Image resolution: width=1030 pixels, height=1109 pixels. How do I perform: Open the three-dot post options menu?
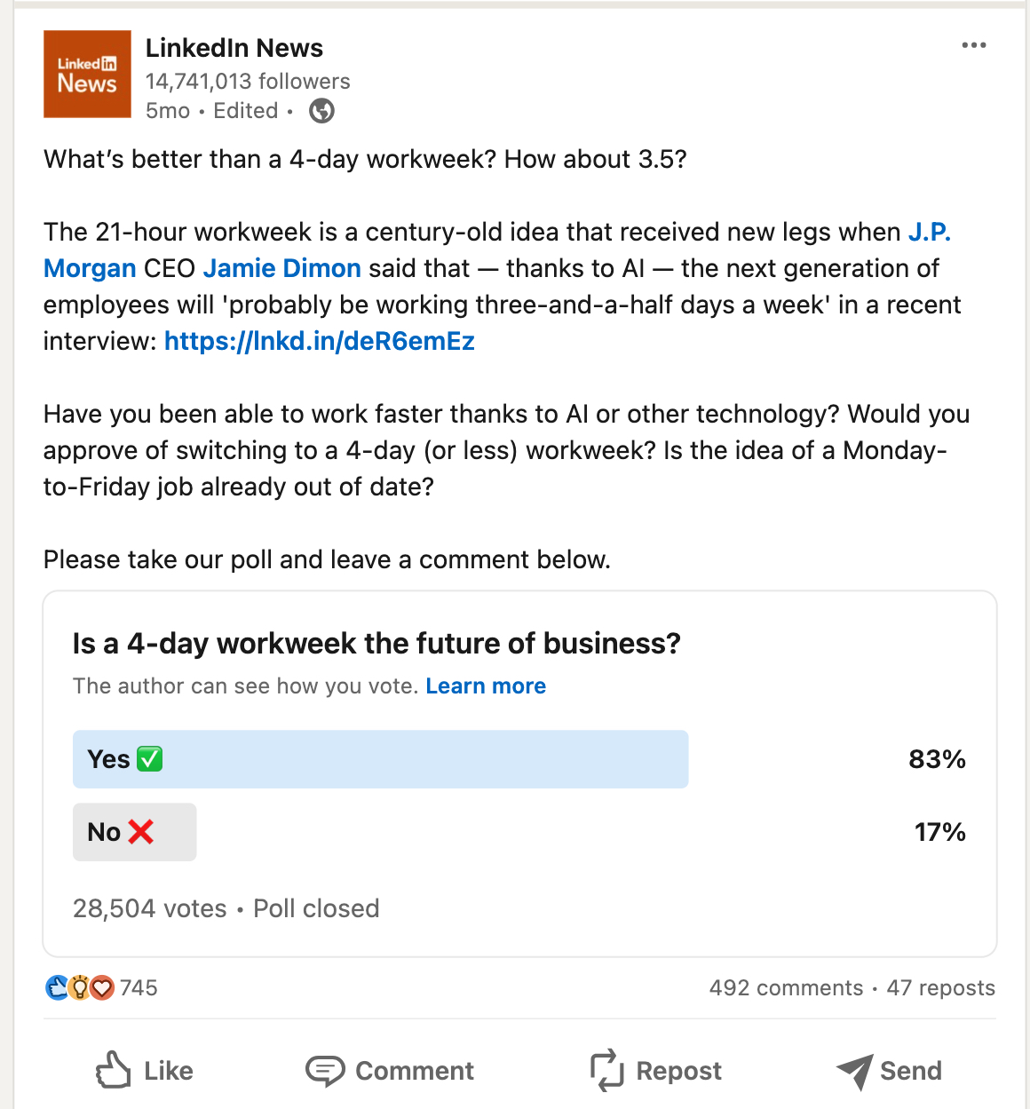click(974, 44)
